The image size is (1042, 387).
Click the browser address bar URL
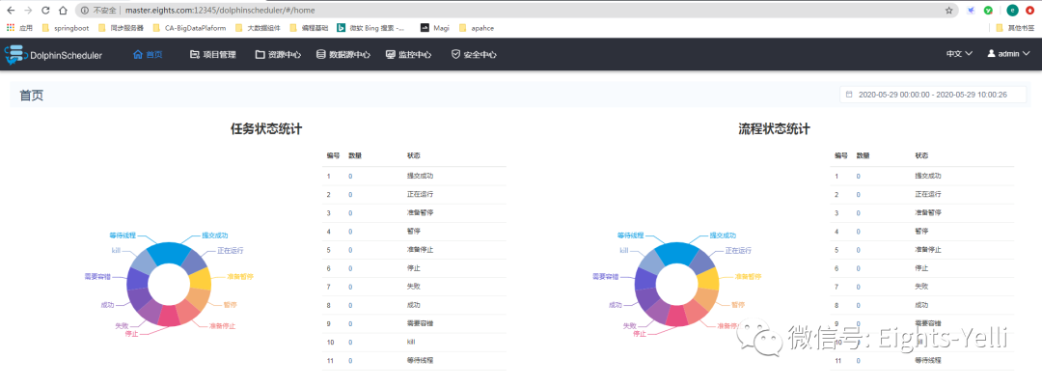coord(220,11)
